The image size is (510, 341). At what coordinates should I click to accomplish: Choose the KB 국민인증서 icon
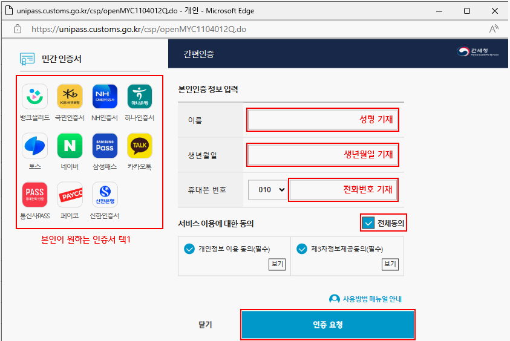tap(70, 97)
